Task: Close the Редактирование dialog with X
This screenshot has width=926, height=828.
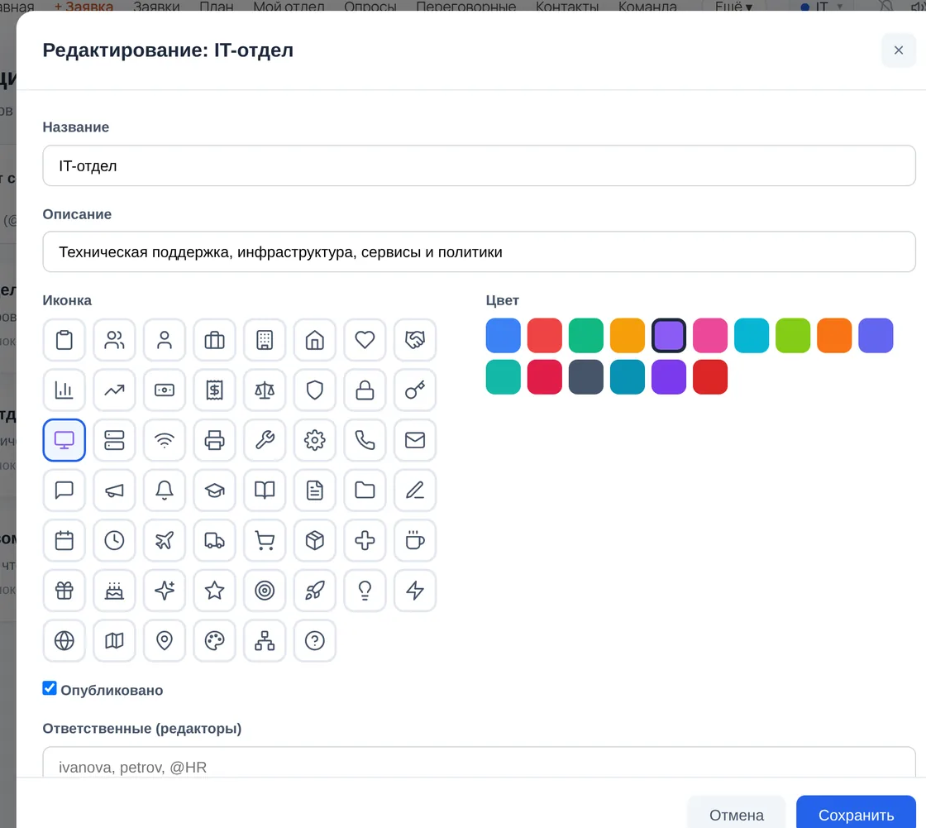Action: point(898,50)
